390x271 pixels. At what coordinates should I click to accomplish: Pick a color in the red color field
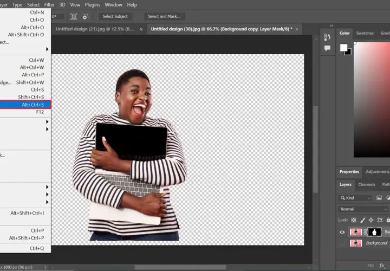tap(372, 100)
